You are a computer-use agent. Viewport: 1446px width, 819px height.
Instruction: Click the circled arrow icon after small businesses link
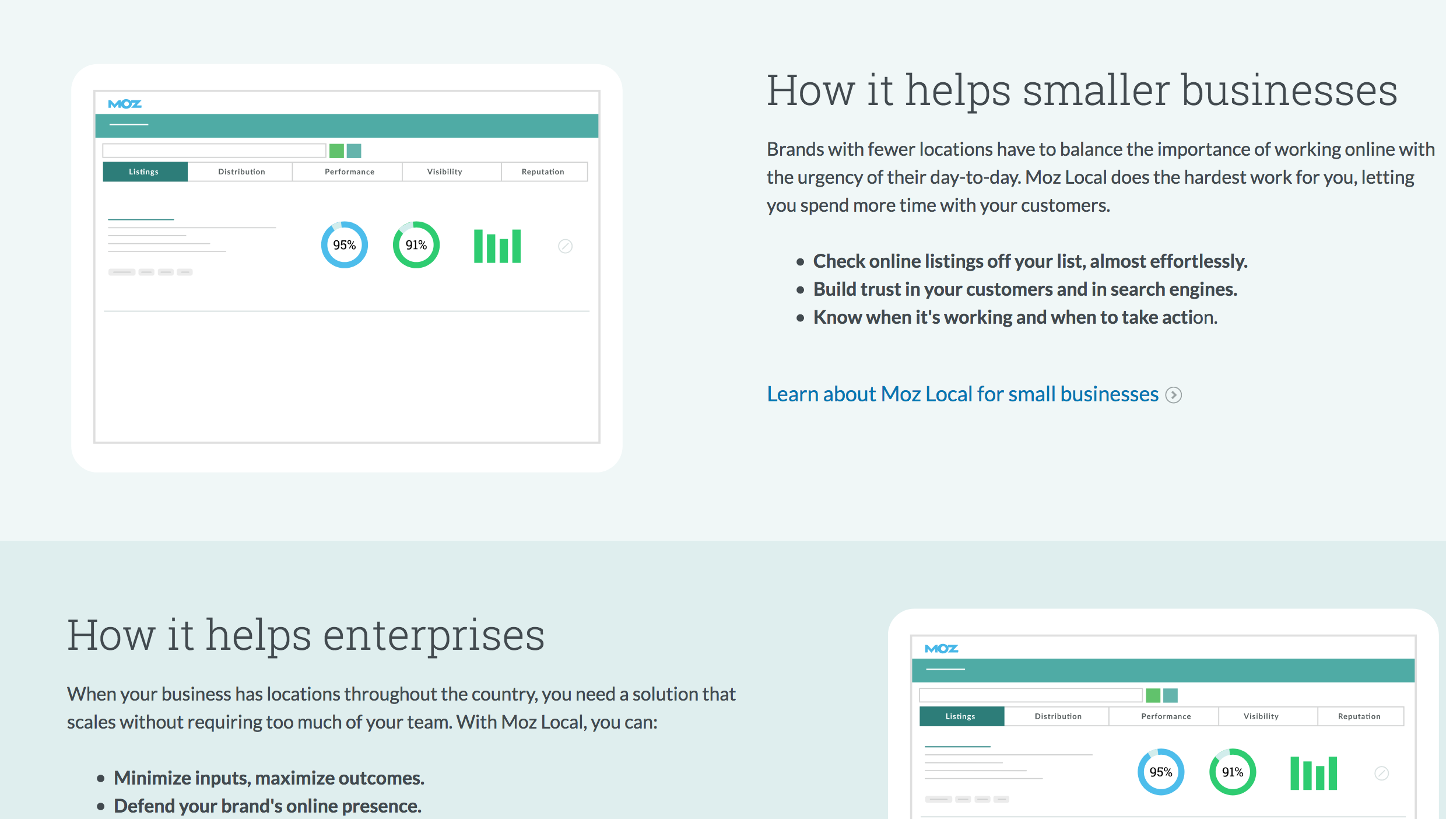pyautogui.click(x=1173, y=395)
